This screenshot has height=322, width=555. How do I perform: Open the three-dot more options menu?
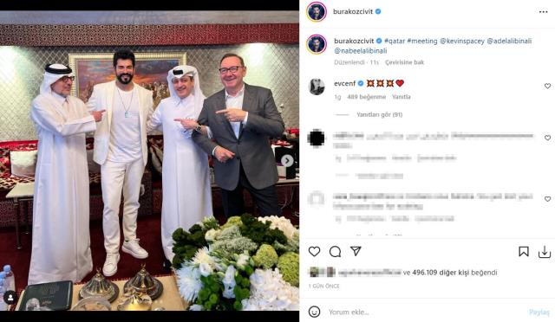pos(544,12)
